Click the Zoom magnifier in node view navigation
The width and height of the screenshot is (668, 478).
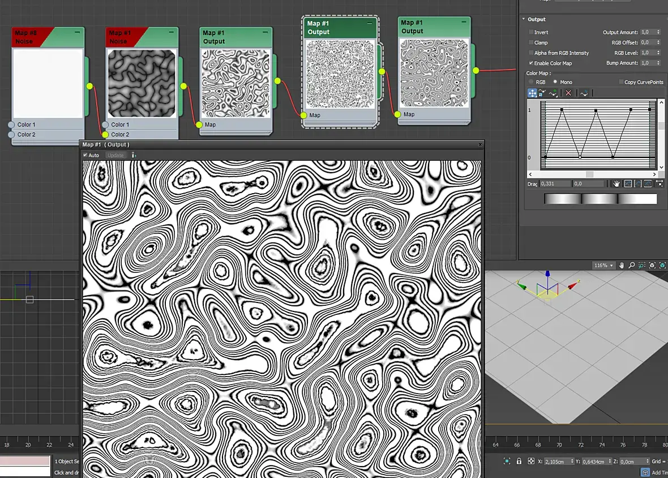click(632, 265)
